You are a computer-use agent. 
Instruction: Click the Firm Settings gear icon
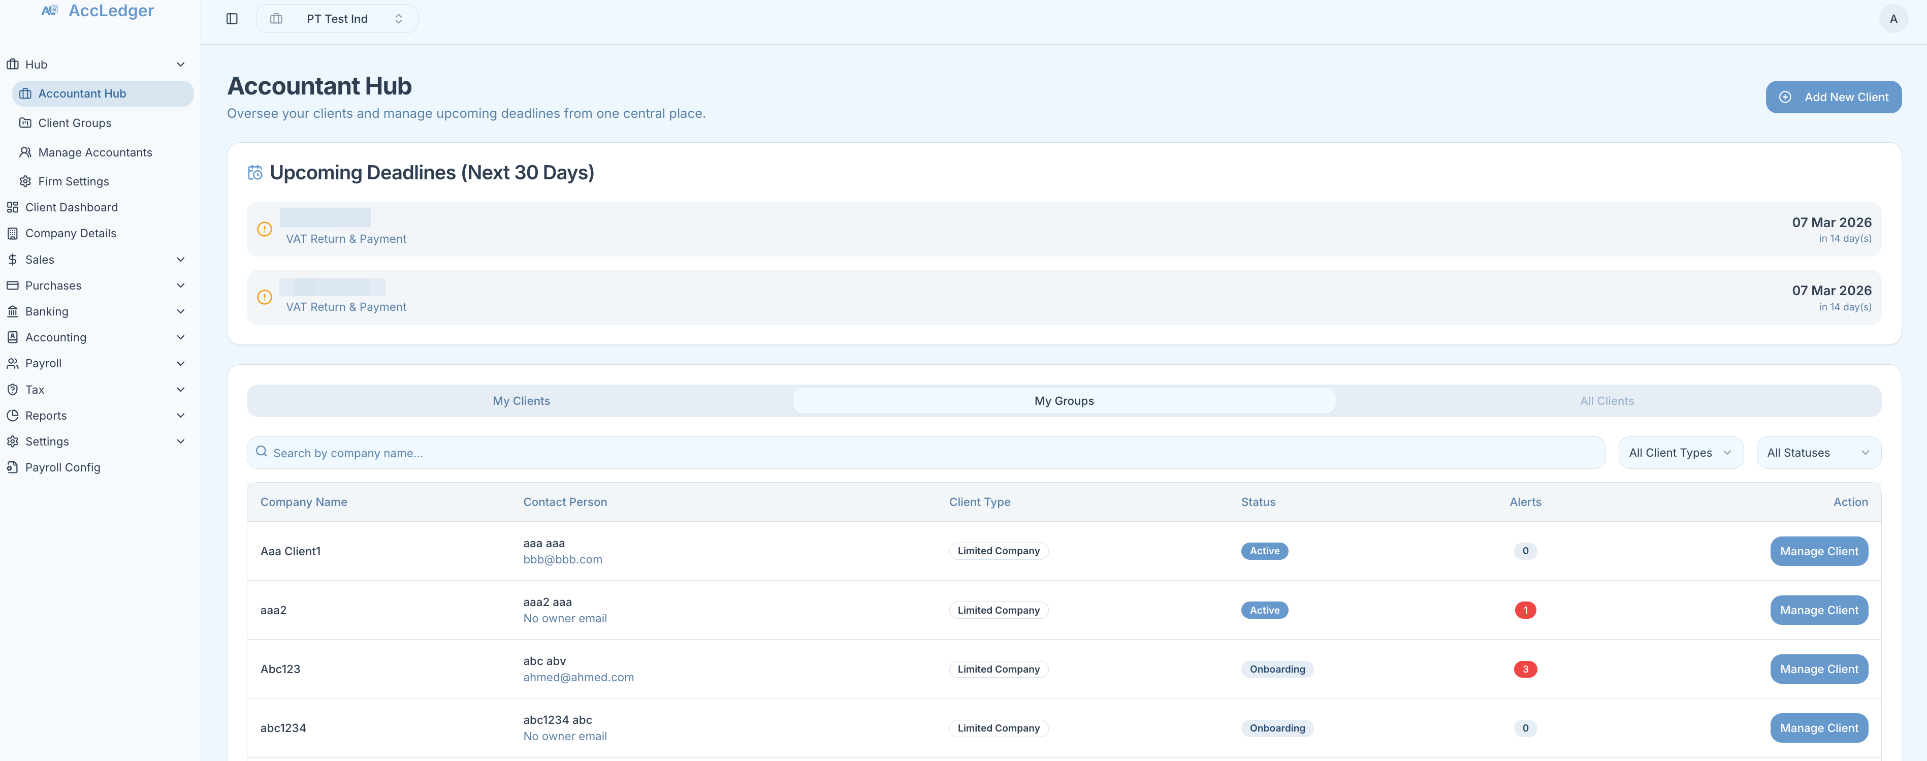(x=25, y=181)
